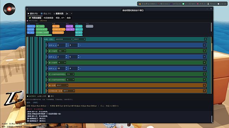
Task: Click the vinyl record music icon
Action: (9, 9)
